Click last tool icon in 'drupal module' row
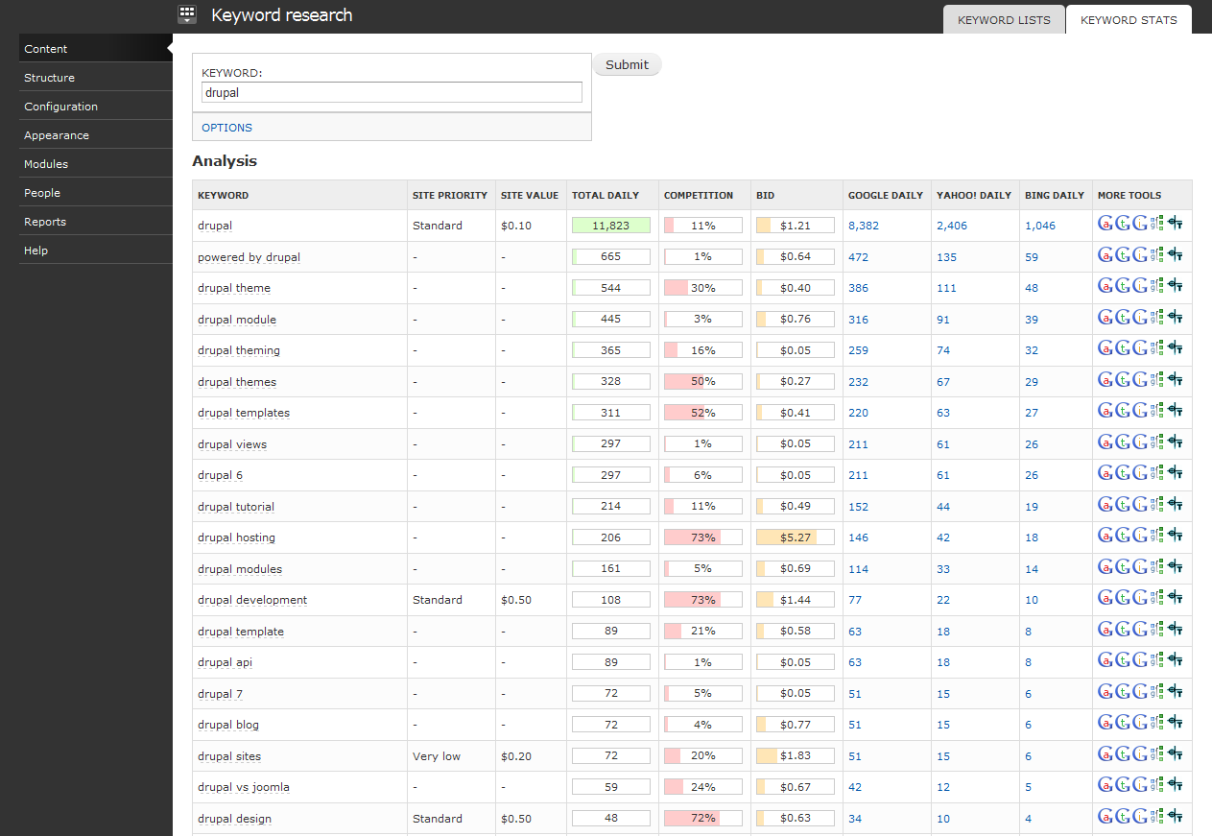 click(x=1175, y=319)
